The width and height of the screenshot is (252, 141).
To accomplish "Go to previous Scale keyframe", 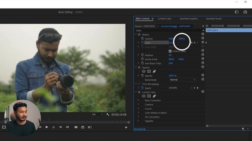I will [192, 43].
